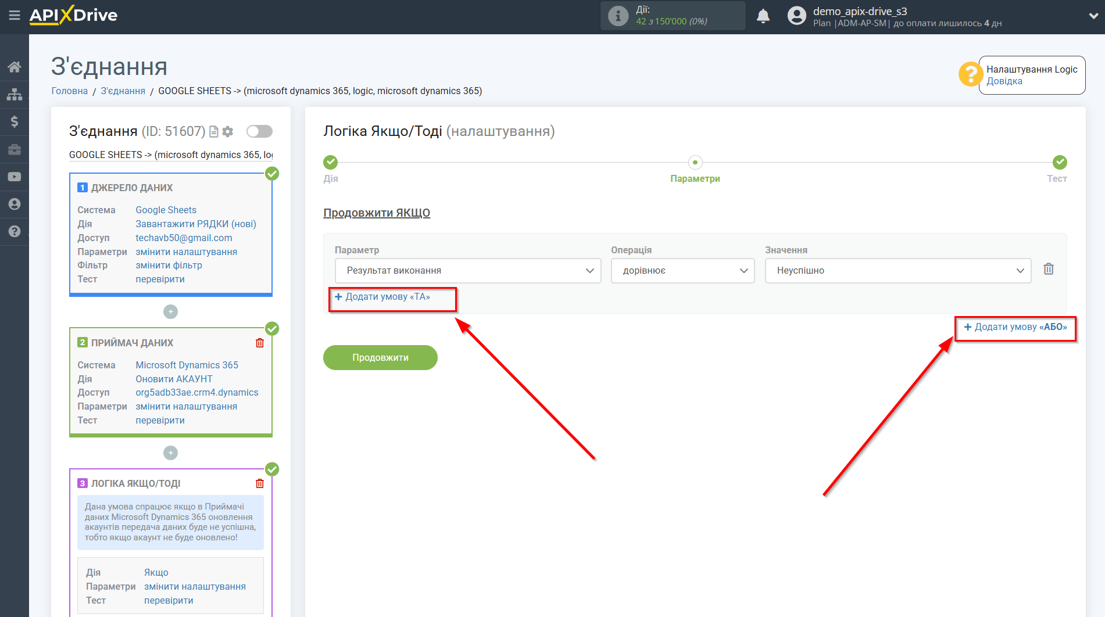
Task: Expand the account menu chevron
Action: [1093, 16]
